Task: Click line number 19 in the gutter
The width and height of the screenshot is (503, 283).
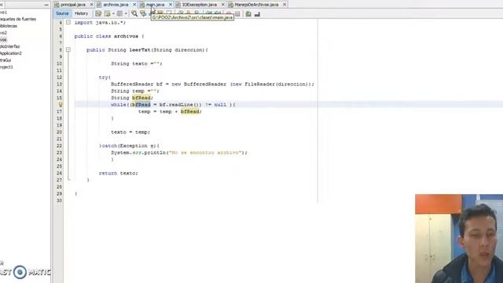Action: click(x=59, y=125)
